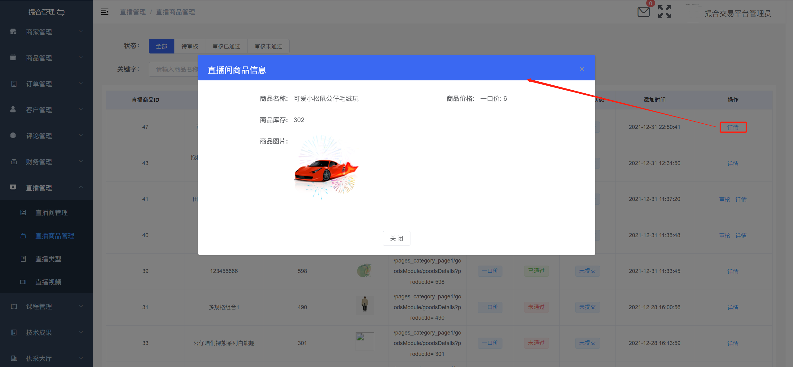This screenshot has width=793, height=367.
Task: Click the 直播视频 camera icon
Action: click(23, 282)
